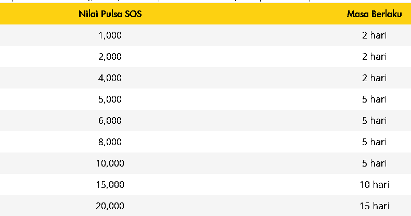Click the 2 hari cell in the 4,000 row
Image resolution: width=411 pixels, height=216 pixels.
pos(374,78)
